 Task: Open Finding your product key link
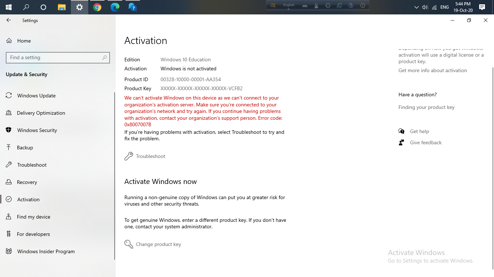pyautogui.click(x=426, y=107)
